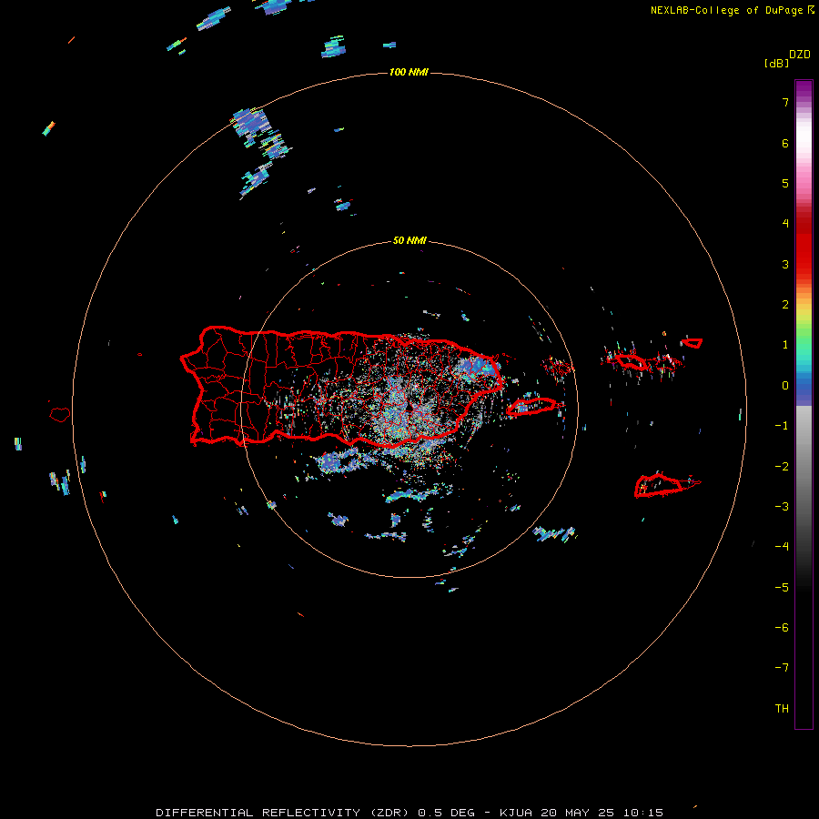This screenshot has width=819, height=819.
Task: Click the [dB] unit label
Action: click(x=776, y=63)
